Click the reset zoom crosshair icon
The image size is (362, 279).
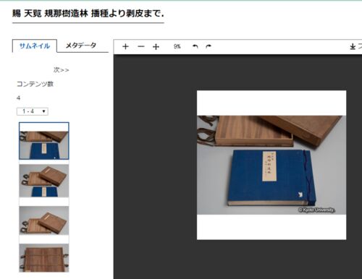156,46
